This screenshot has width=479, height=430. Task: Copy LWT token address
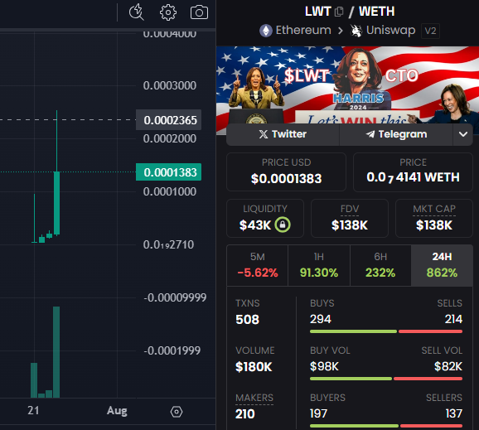click(339, 12)
